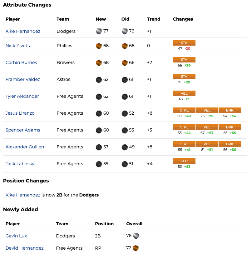Click Framber Valdez's new common rating badge
Image resolution: width=247 pixels, height=254 pixels.
point(99,79)
